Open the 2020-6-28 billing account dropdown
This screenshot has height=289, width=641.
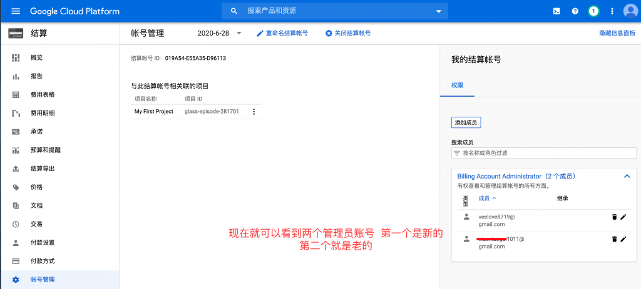pos(220,34)
